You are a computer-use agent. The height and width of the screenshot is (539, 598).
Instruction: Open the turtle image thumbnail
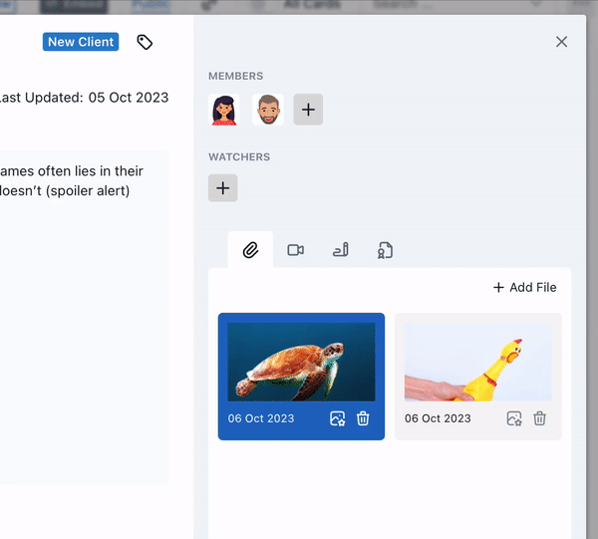point(301,362)
